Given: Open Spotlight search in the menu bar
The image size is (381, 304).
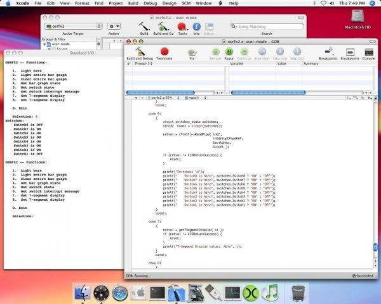Looking at the screenshot, I should pos(372,3).
